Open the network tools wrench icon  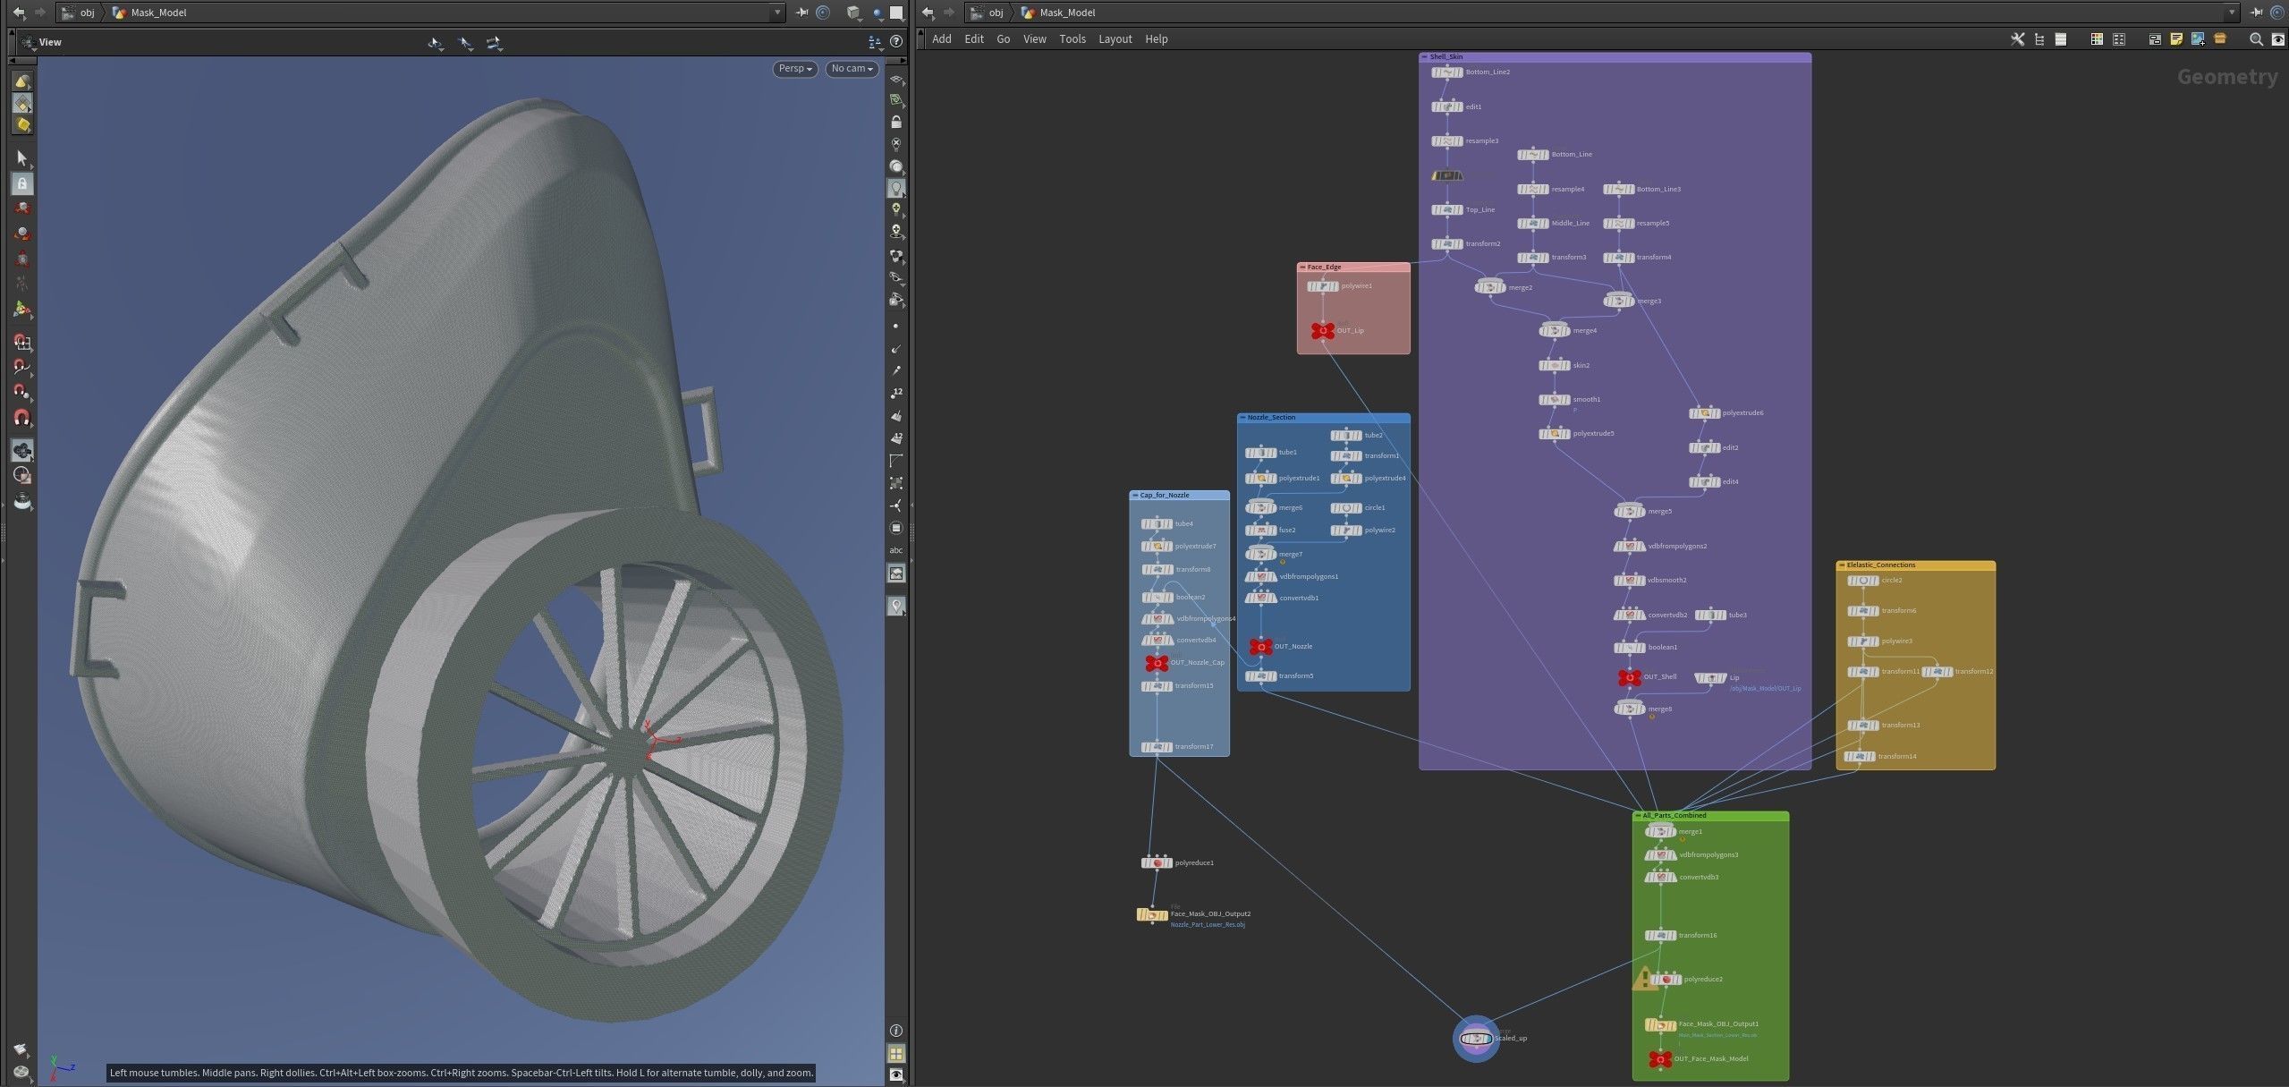click(2017, 39)
